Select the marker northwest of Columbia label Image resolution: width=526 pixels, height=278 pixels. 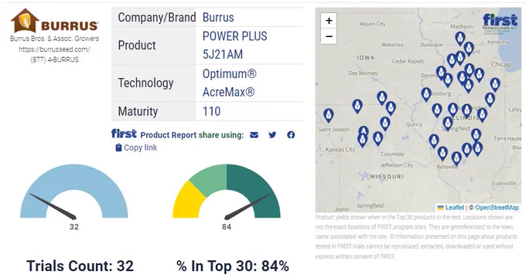(x=378, y=139)
